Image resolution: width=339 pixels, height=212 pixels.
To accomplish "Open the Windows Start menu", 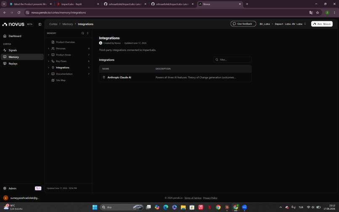I will [95, 207].
